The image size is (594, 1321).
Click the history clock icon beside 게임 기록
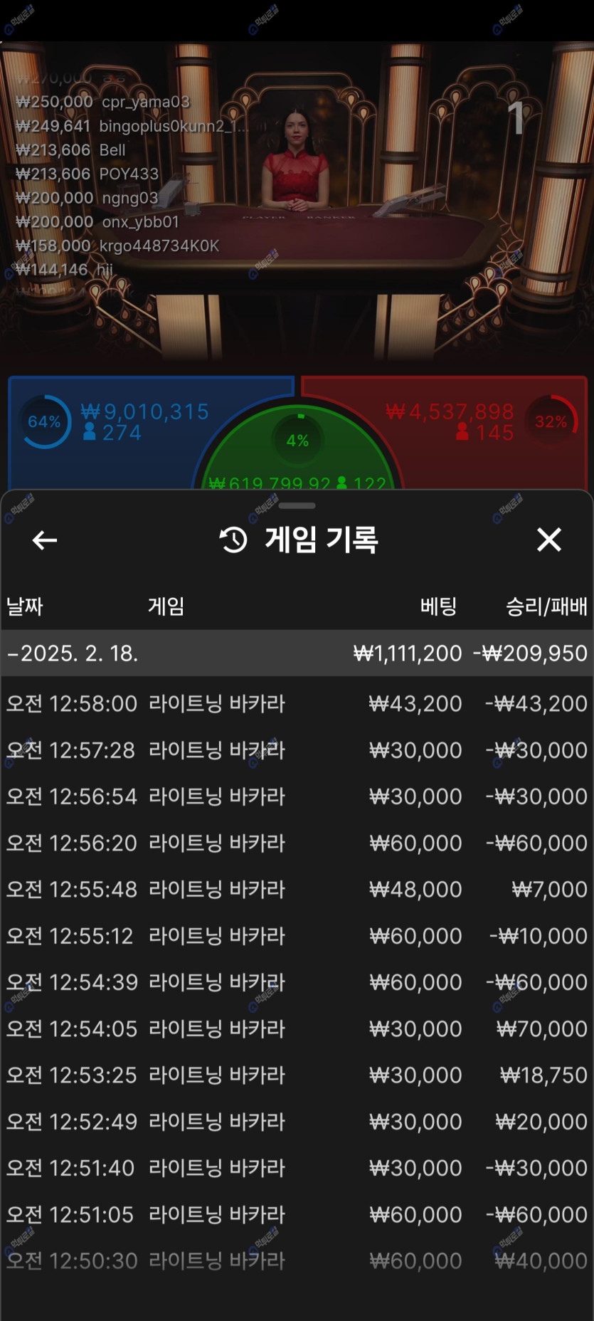233,540
